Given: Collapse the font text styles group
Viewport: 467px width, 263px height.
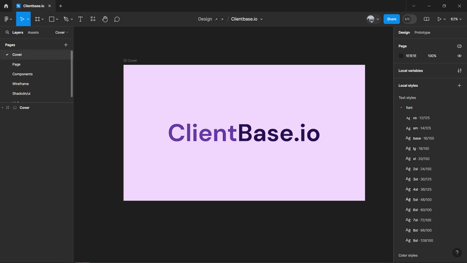Looking at the screenshot, I should point(401,108).
